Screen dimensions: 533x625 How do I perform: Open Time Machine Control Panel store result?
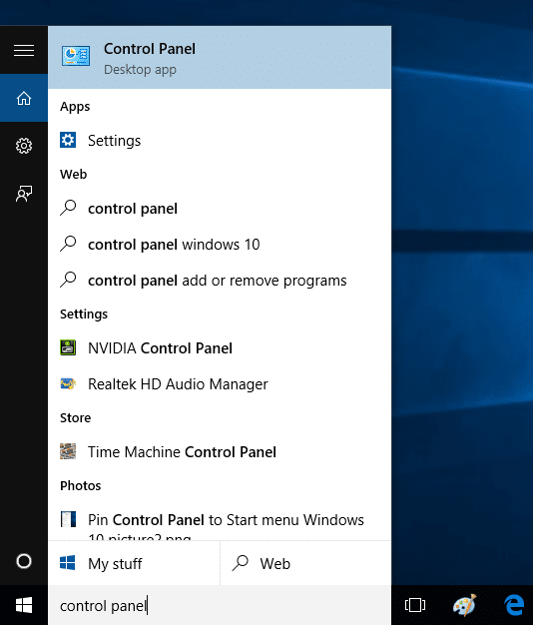[220, 451]
